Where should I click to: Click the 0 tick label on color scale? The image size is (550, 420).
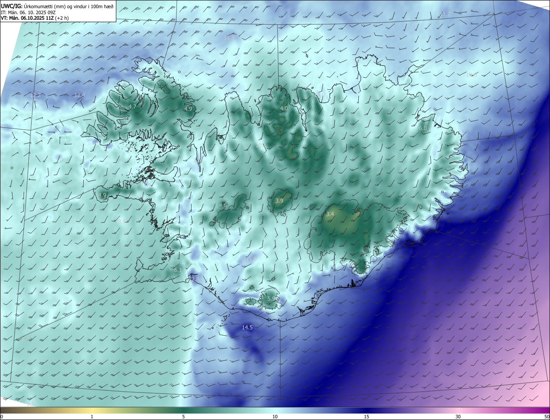(2, 417)
